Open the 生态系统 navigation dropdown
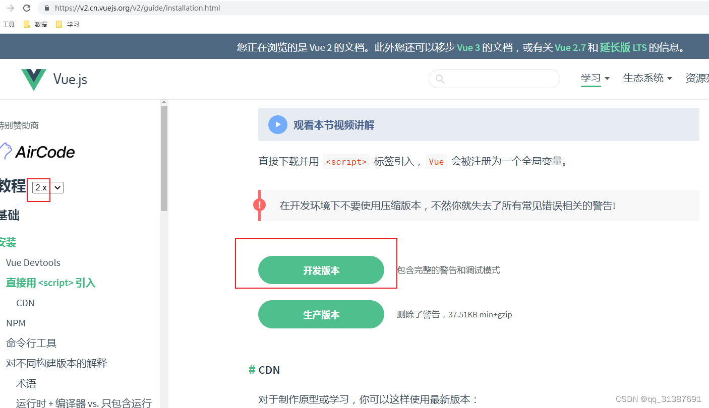 coord(647,79)
